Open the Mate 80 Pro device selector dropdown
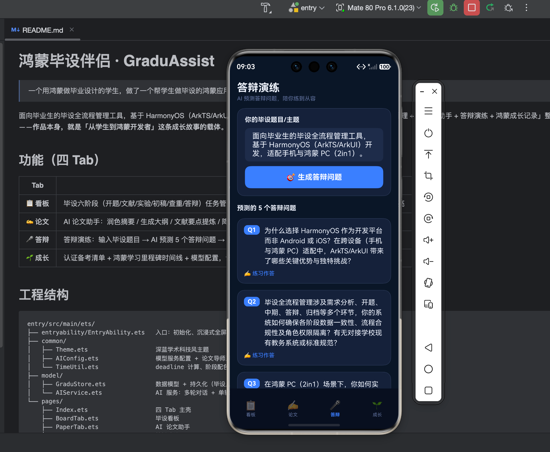This screenshot has width=550, height=452. (378, 8)
